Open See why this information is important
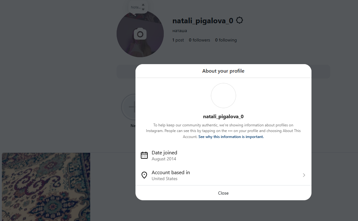 click(231, 137)
